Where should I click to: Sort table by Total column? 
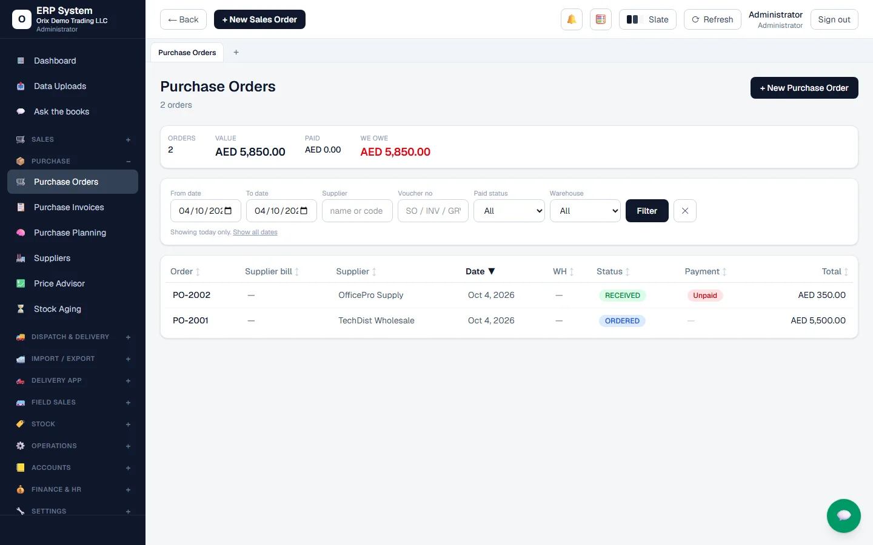835,271
